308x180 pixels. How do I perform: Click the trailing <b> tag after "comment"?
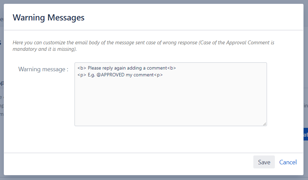[172, 68]
